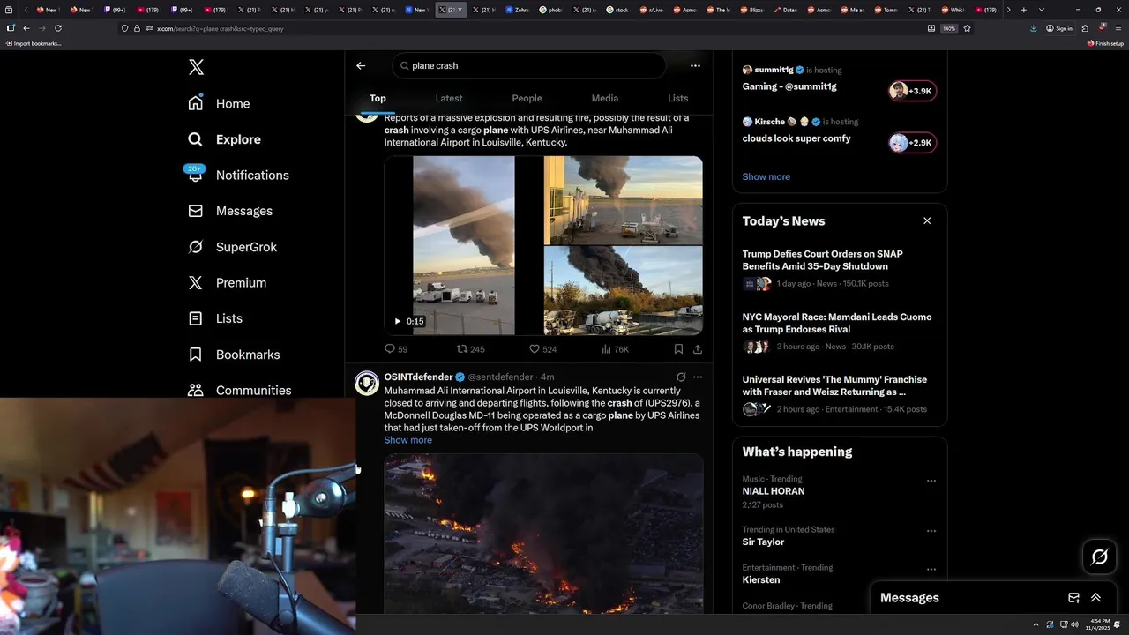Open the NIALL HORAN trending topic
Screen dimensions: 1129x635
coord(774,491)
